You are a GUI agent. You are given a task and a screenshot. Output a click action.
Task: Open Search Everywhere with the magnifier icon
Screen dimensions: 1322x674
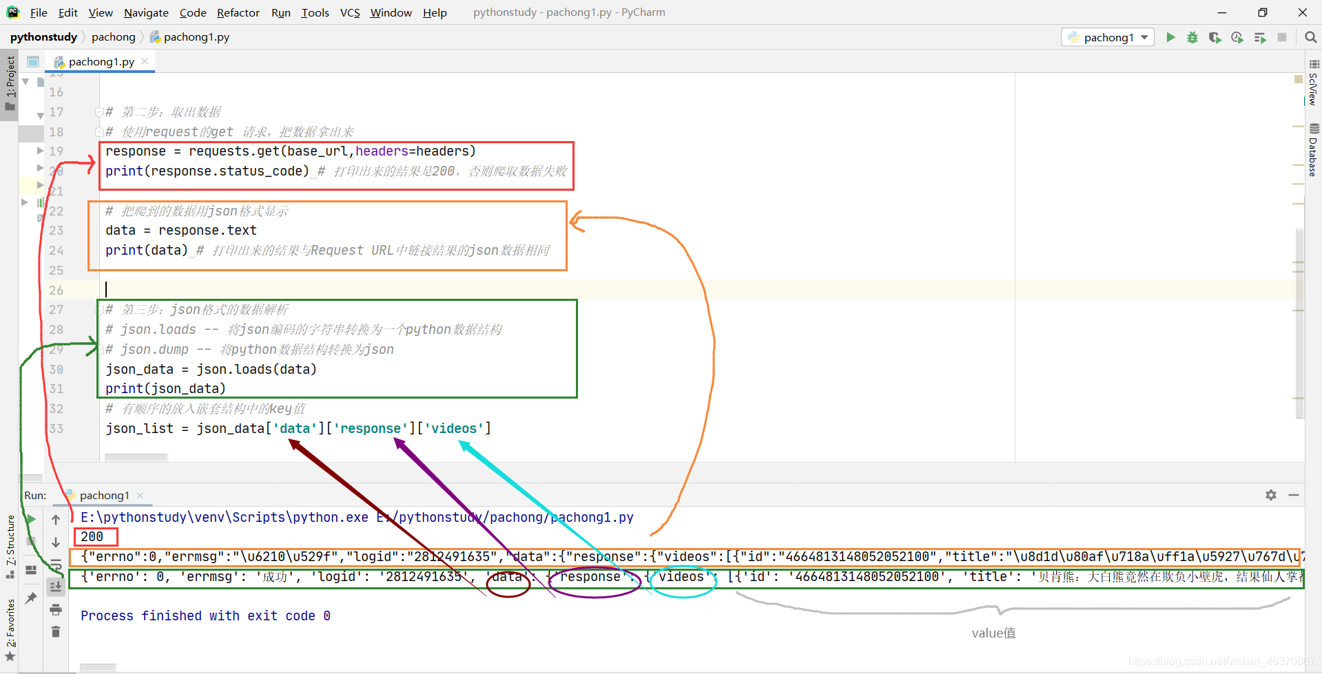click(1310, 37)
